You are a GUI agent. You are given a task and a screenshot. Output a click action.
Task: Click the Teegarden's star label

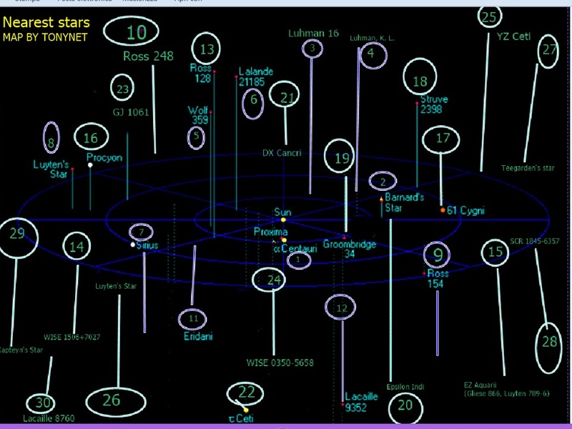(x=528, y=168)
